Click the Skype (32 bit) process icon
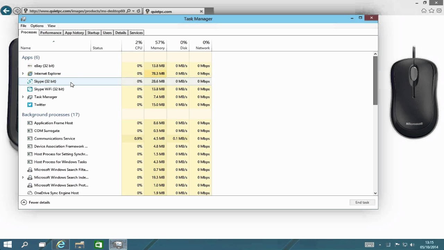444x250 pixels. pos(30,81)
